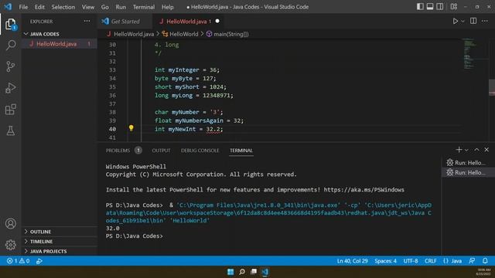
Task: Click the Java run status icon in status bar
Action: [x=39, y=261]
